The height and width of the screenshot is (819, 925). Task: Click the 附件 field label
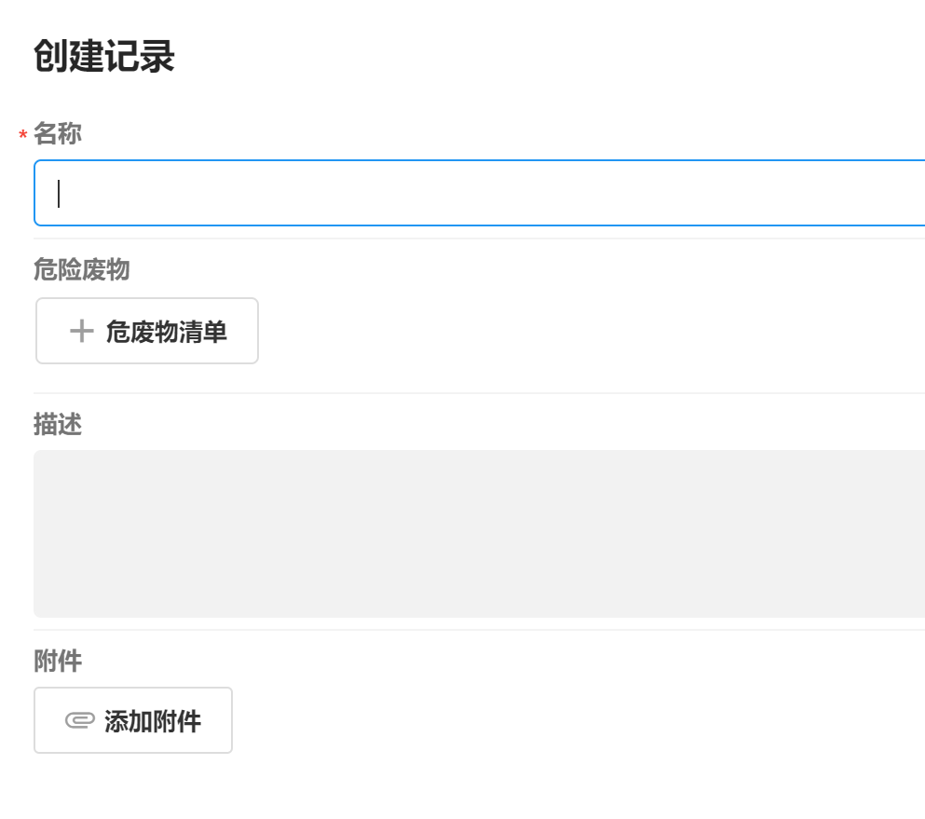coord(58,662)
